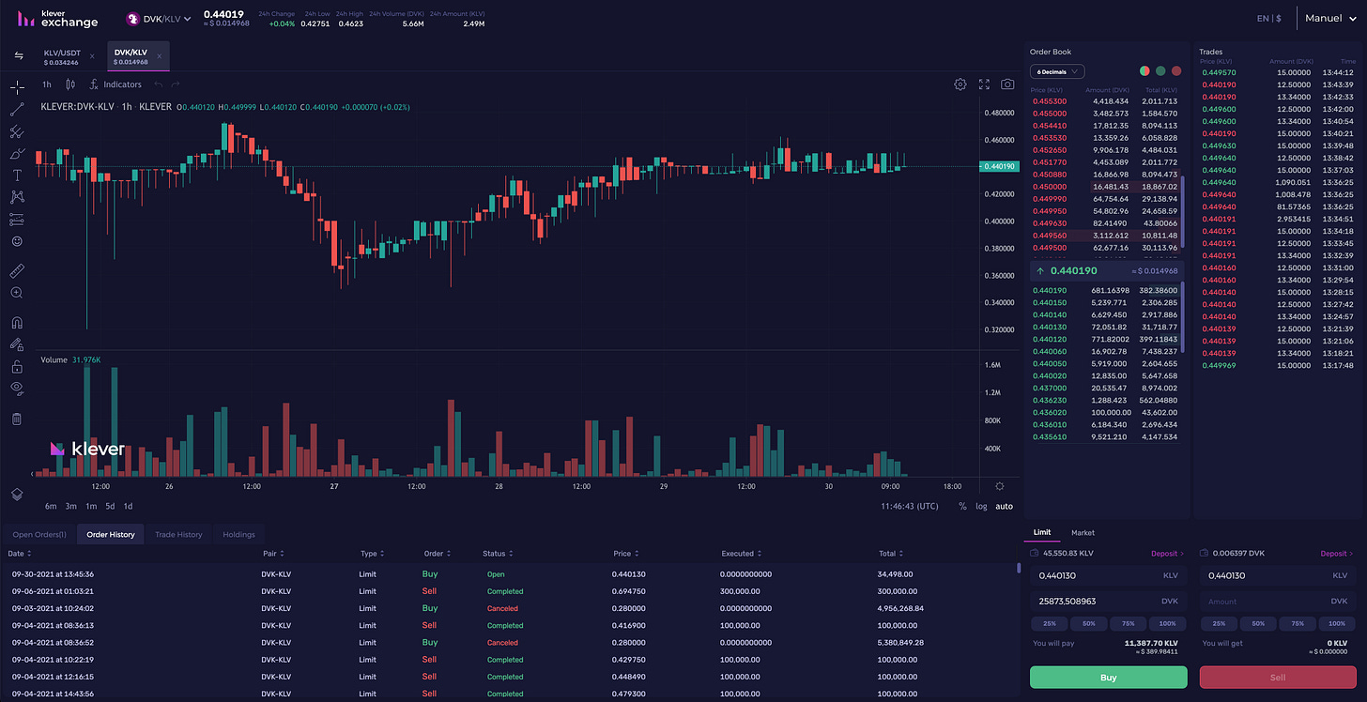Screen dimensions: 1367x702
Task: Undo the last chart action
Action: [159, 84]
